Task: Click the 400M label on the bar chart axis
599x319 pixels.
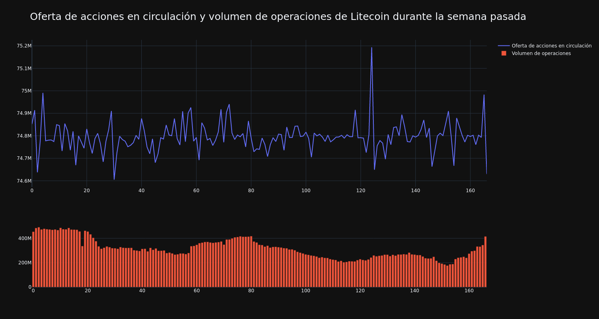Action: (x=25, y=238)
